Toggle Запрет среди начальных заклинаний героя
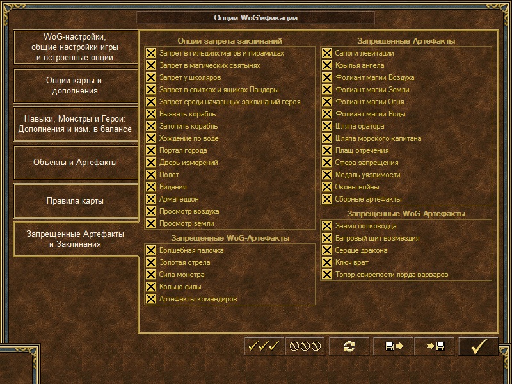Screen dimensions: 512x384 click(x=151, y=102)
